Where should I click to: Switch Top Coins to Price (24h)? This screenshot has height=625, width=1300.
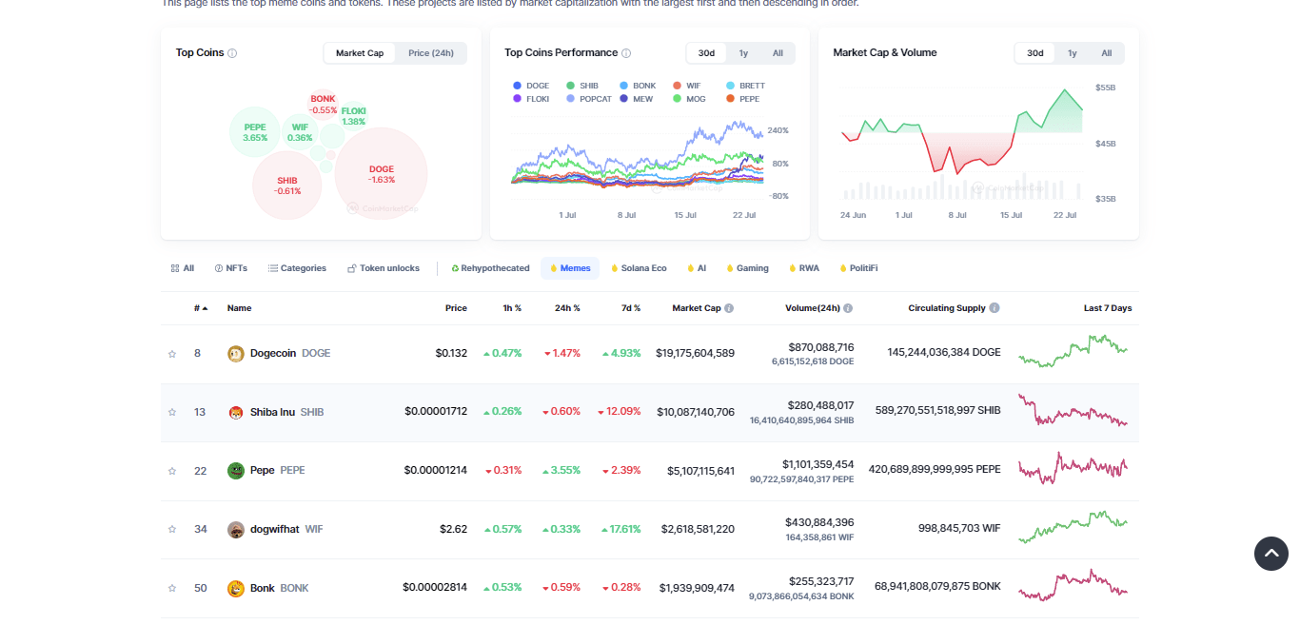coord(431,53)
